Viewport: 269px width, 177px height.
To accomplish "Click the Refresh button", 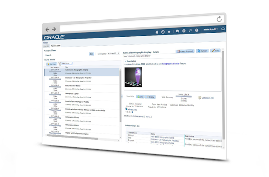I will click(202, 51).
